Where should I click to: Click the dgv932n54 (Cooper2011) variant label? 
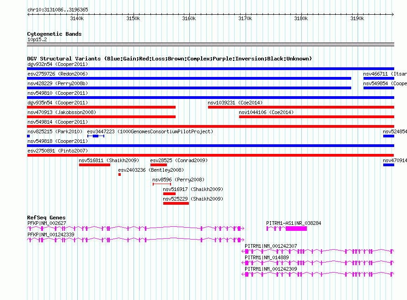[x=58, y=64]
